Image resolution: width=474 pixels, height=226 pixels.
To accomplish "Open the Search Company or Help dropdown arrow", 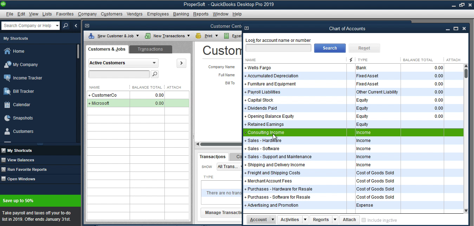I will click(57, 26).
